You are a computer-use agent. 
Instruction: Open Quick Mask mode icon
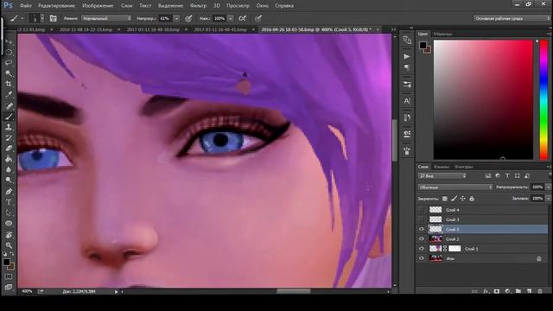pos(9,276)
